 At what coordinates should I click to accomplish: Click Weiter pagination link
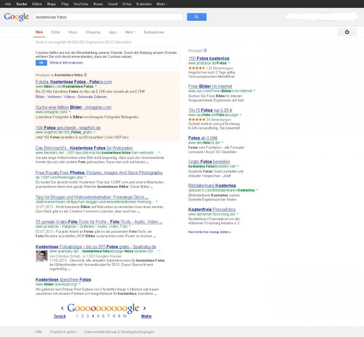coord(146,316)
